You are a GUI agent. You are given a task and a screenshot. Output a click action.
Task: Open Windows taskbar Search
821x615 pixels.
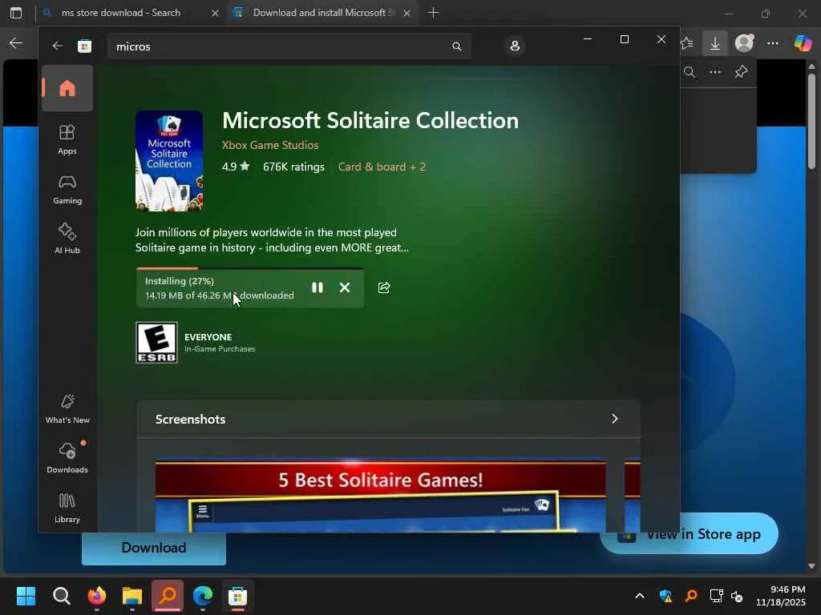pos(61,596)
